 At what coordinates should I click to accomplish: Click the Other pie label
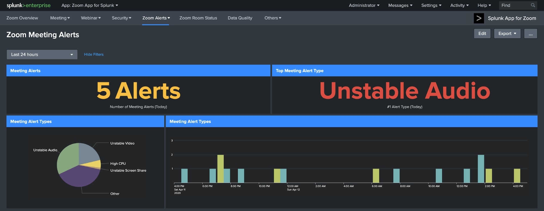(115, 194)
